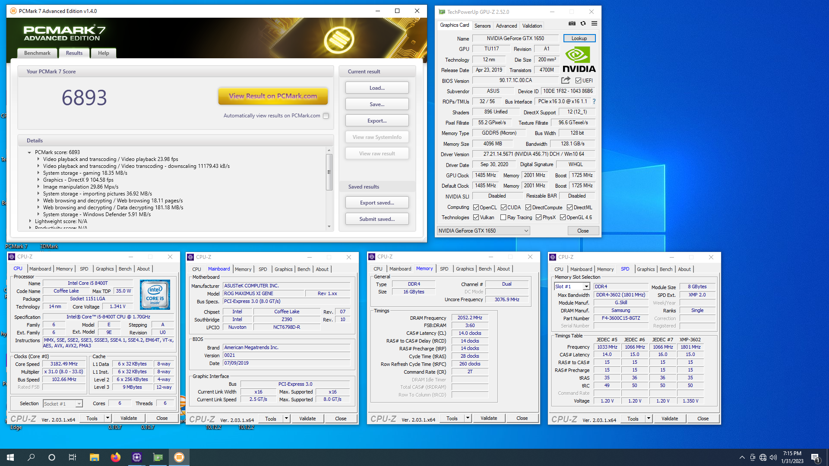Open notification center icon

coord(816,457)
